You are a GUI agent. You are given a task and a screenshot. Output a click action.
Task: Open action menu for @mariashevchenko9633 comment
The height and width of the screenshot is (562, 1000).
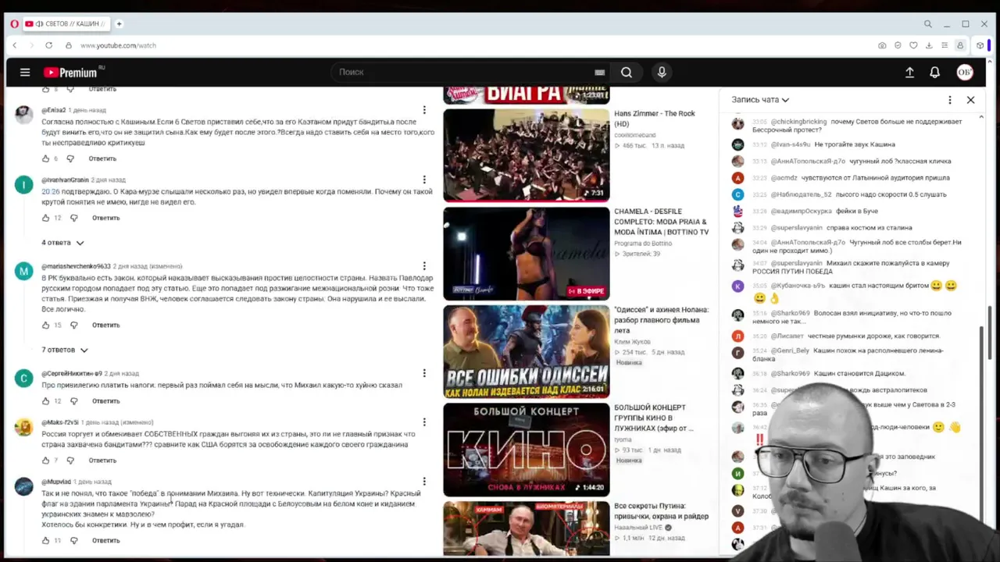[x=424, y=266]
